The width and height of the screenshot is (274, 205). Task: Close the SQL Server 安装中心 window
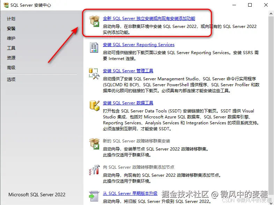coord(266,5)
